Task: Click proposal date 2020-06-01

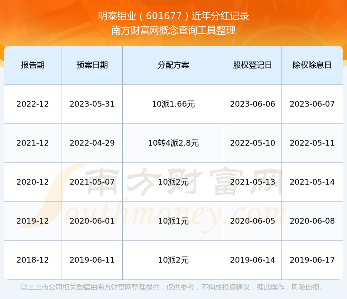Action: pyautogui.click(x=92, y=221)
